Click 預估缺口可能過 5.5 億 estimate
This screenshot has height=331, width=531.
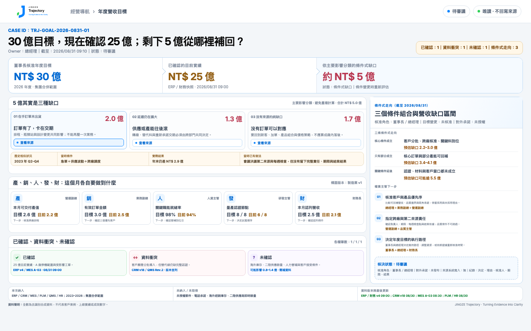click(422, 178)
